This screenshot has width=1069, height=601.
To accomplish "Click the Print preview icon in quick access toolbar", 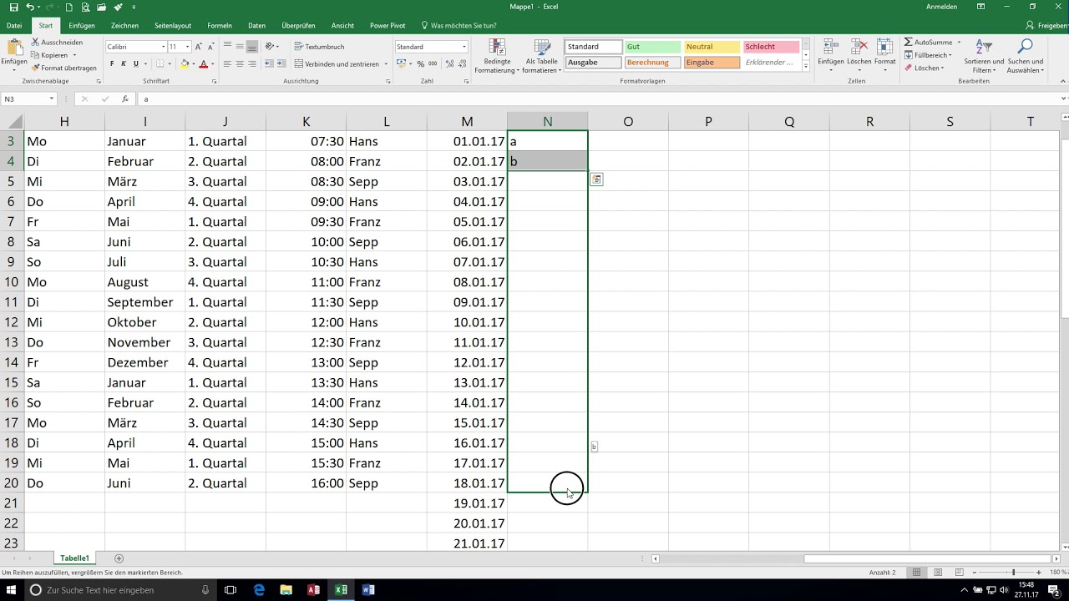I will click(85, 7).
